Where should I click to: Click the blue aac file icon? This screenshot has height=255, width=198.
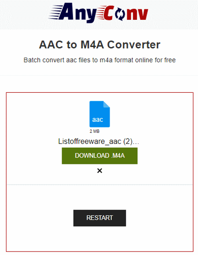click(99, 114)
